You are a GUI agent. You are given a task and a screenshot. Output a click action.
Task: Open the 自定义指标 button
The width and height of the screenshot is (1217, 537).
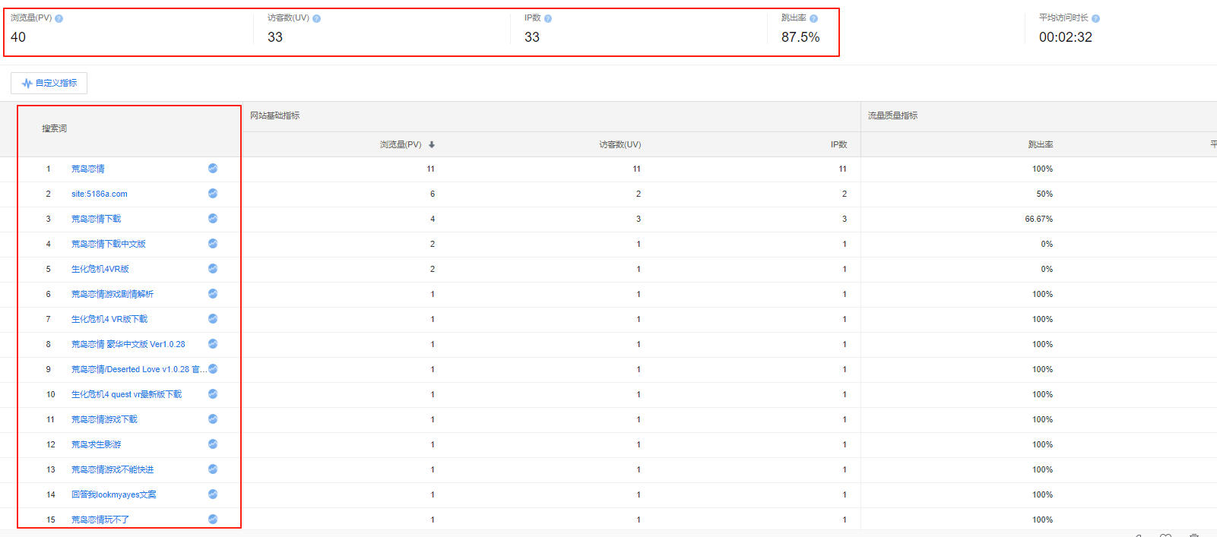pyautogui.click(x=49, y=83)
